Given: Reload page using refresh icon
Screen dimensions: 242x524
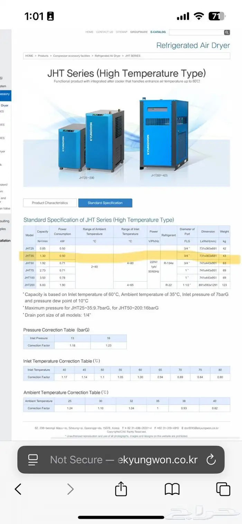Looking at the screenshot, I should [211, 460].
